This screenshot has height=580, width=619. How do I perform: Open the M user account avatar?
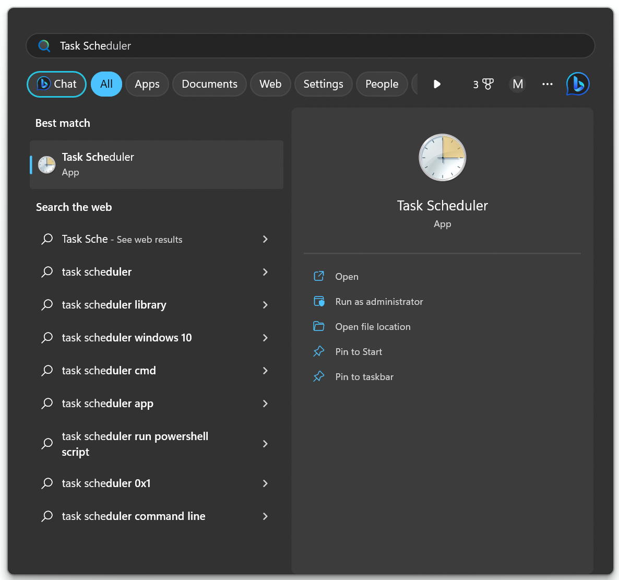(x=518, y=84)
